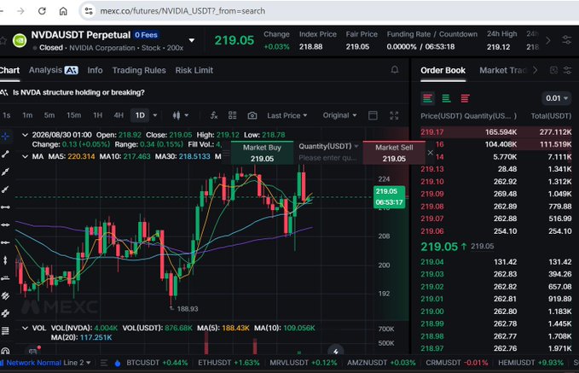The height and width of the screenshot is (373, 579).
Task: Open the Trading Rules tab
Action: click(139, 70)
